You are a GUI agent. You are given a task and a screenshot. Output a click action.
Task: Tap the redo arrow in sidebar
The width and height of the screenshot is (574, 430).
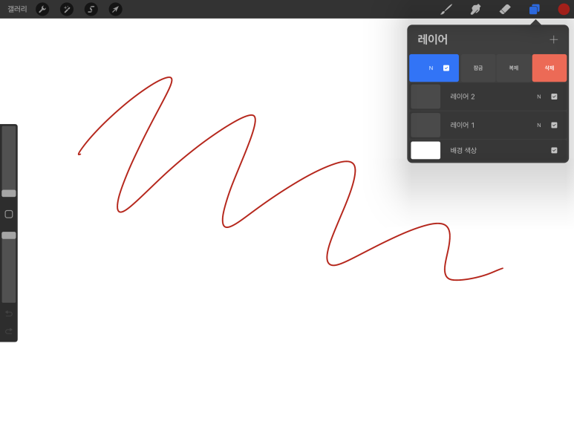pyautogui.click(x=9, y=331)
